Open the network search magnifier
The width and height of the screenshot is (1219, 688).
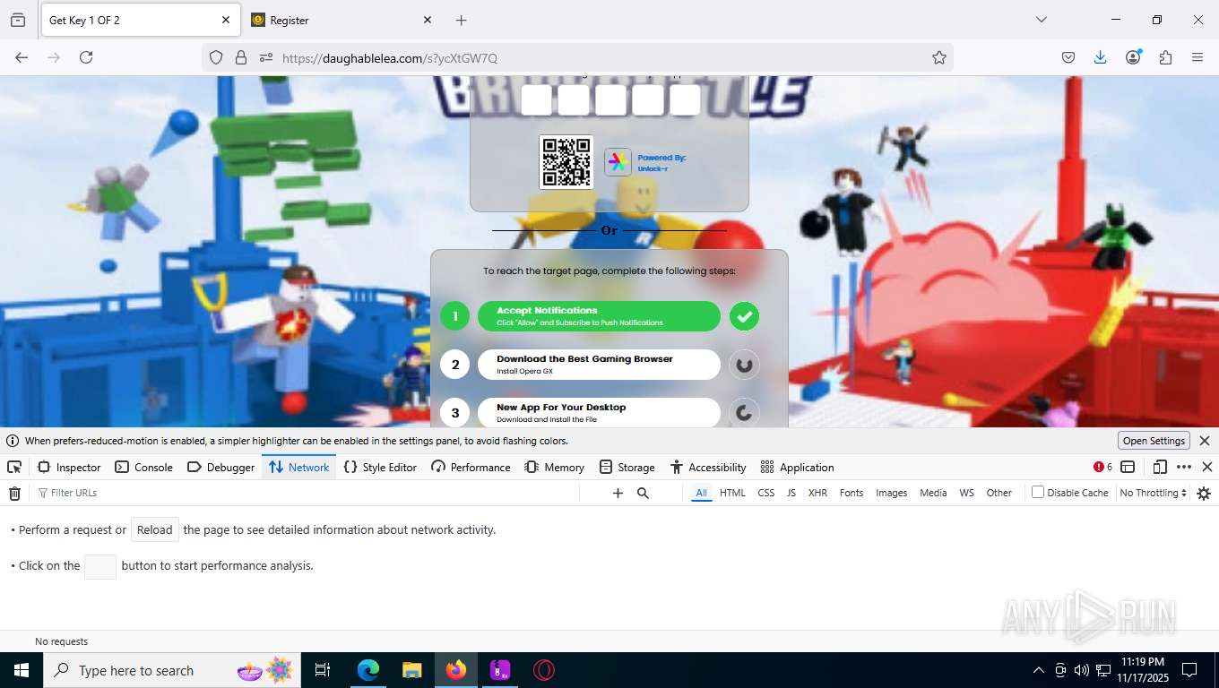(x=643, y=493)
